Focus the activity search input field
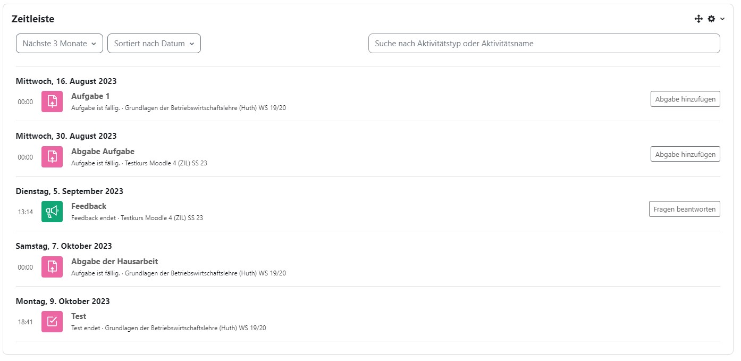Viewport: 741px width, 361px height. [544, 44]
